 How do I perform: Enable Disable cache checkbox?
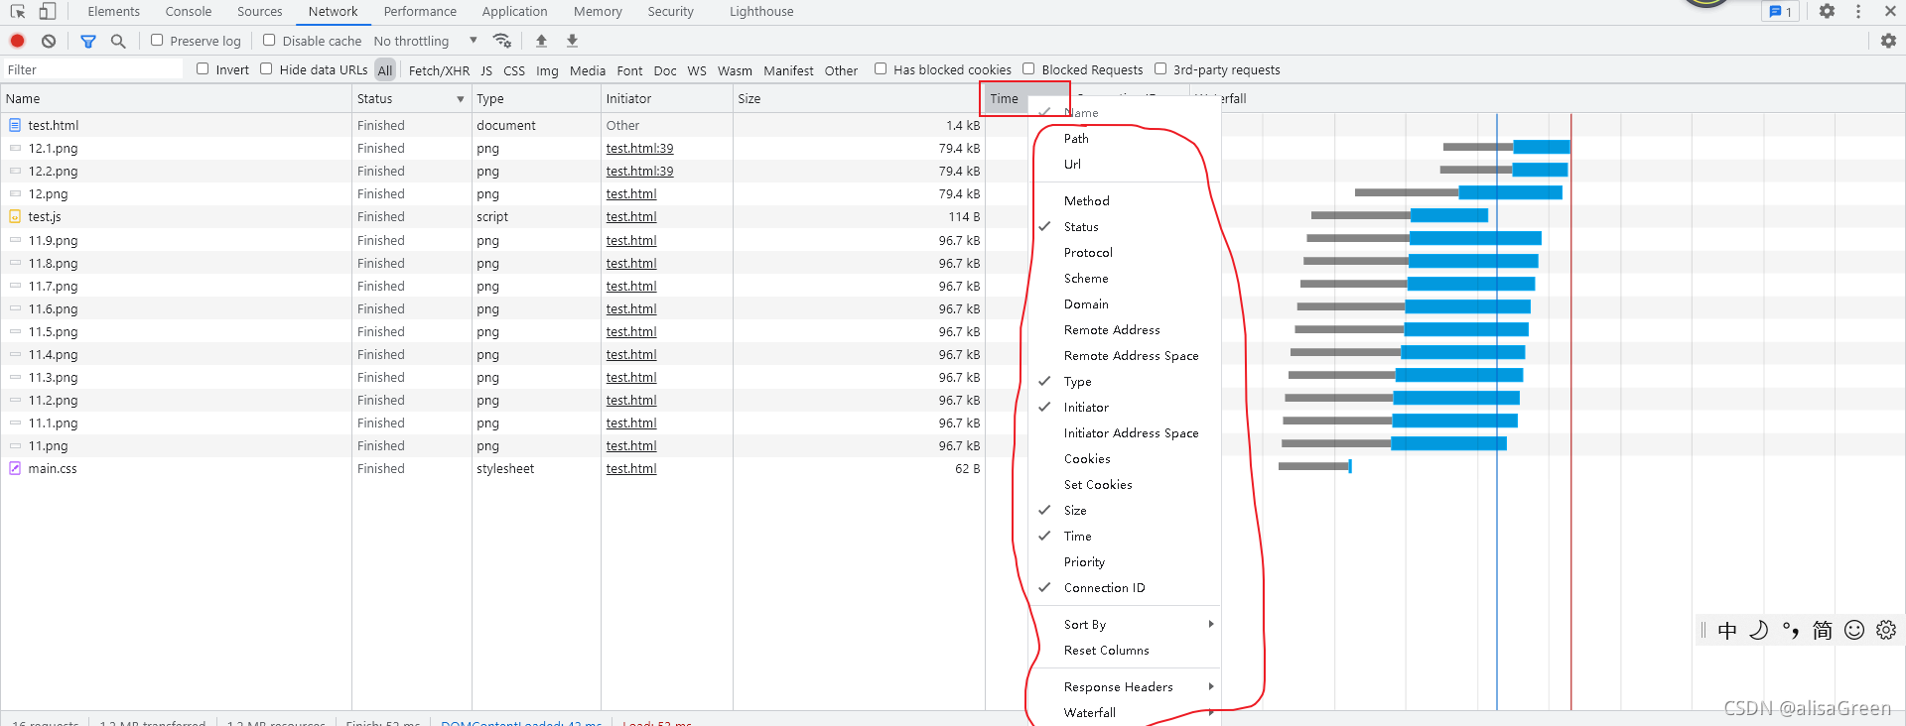[x=269, y=41]
